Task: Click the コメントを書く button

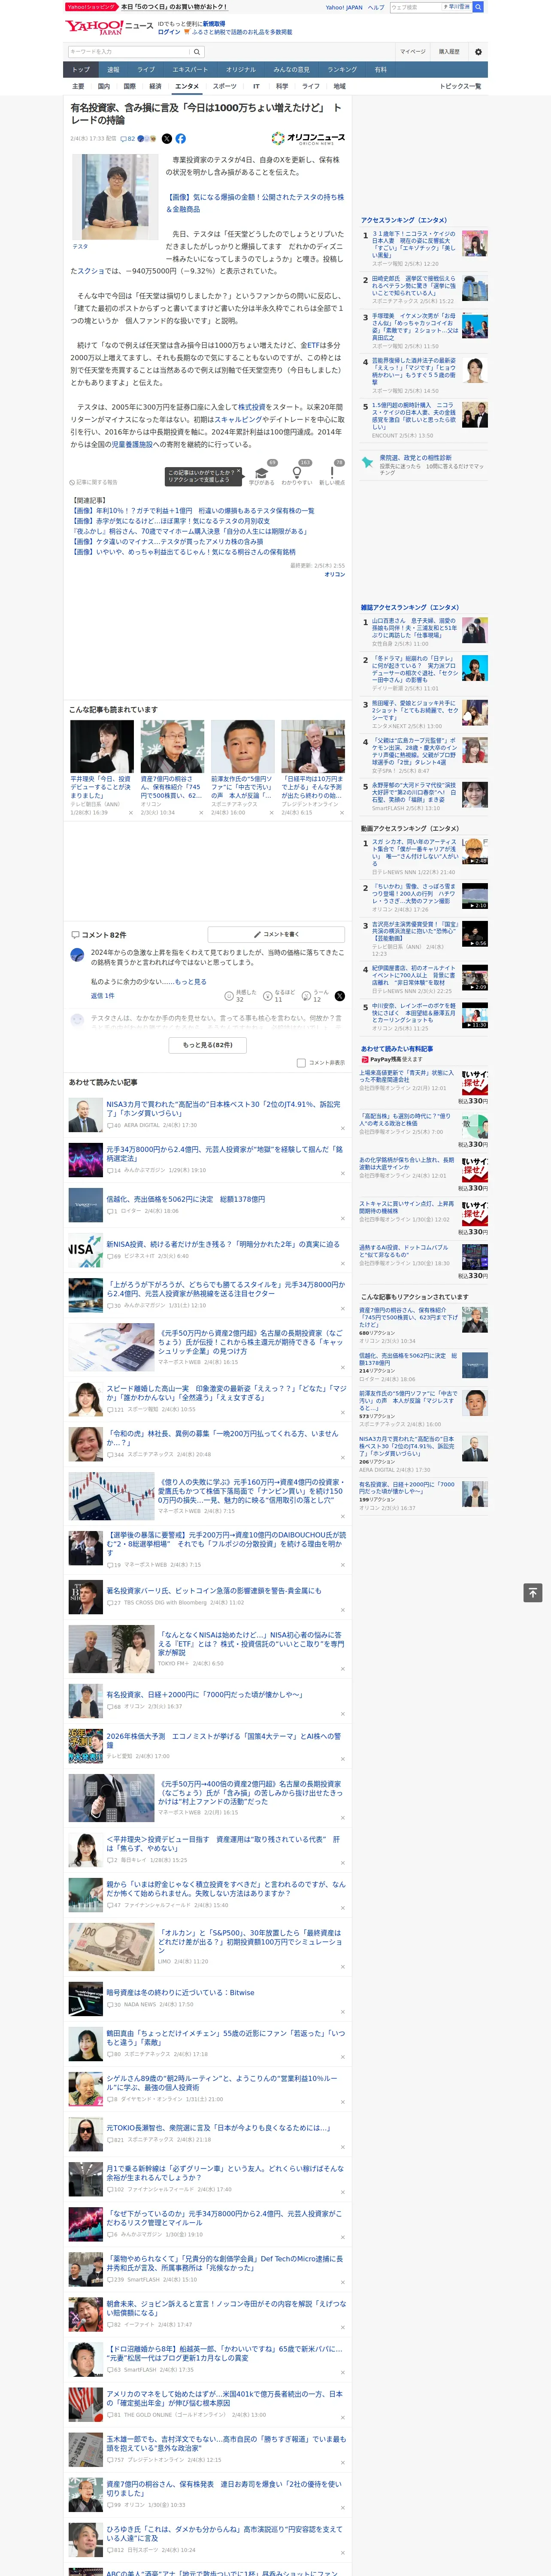Action: pos(277,934)
